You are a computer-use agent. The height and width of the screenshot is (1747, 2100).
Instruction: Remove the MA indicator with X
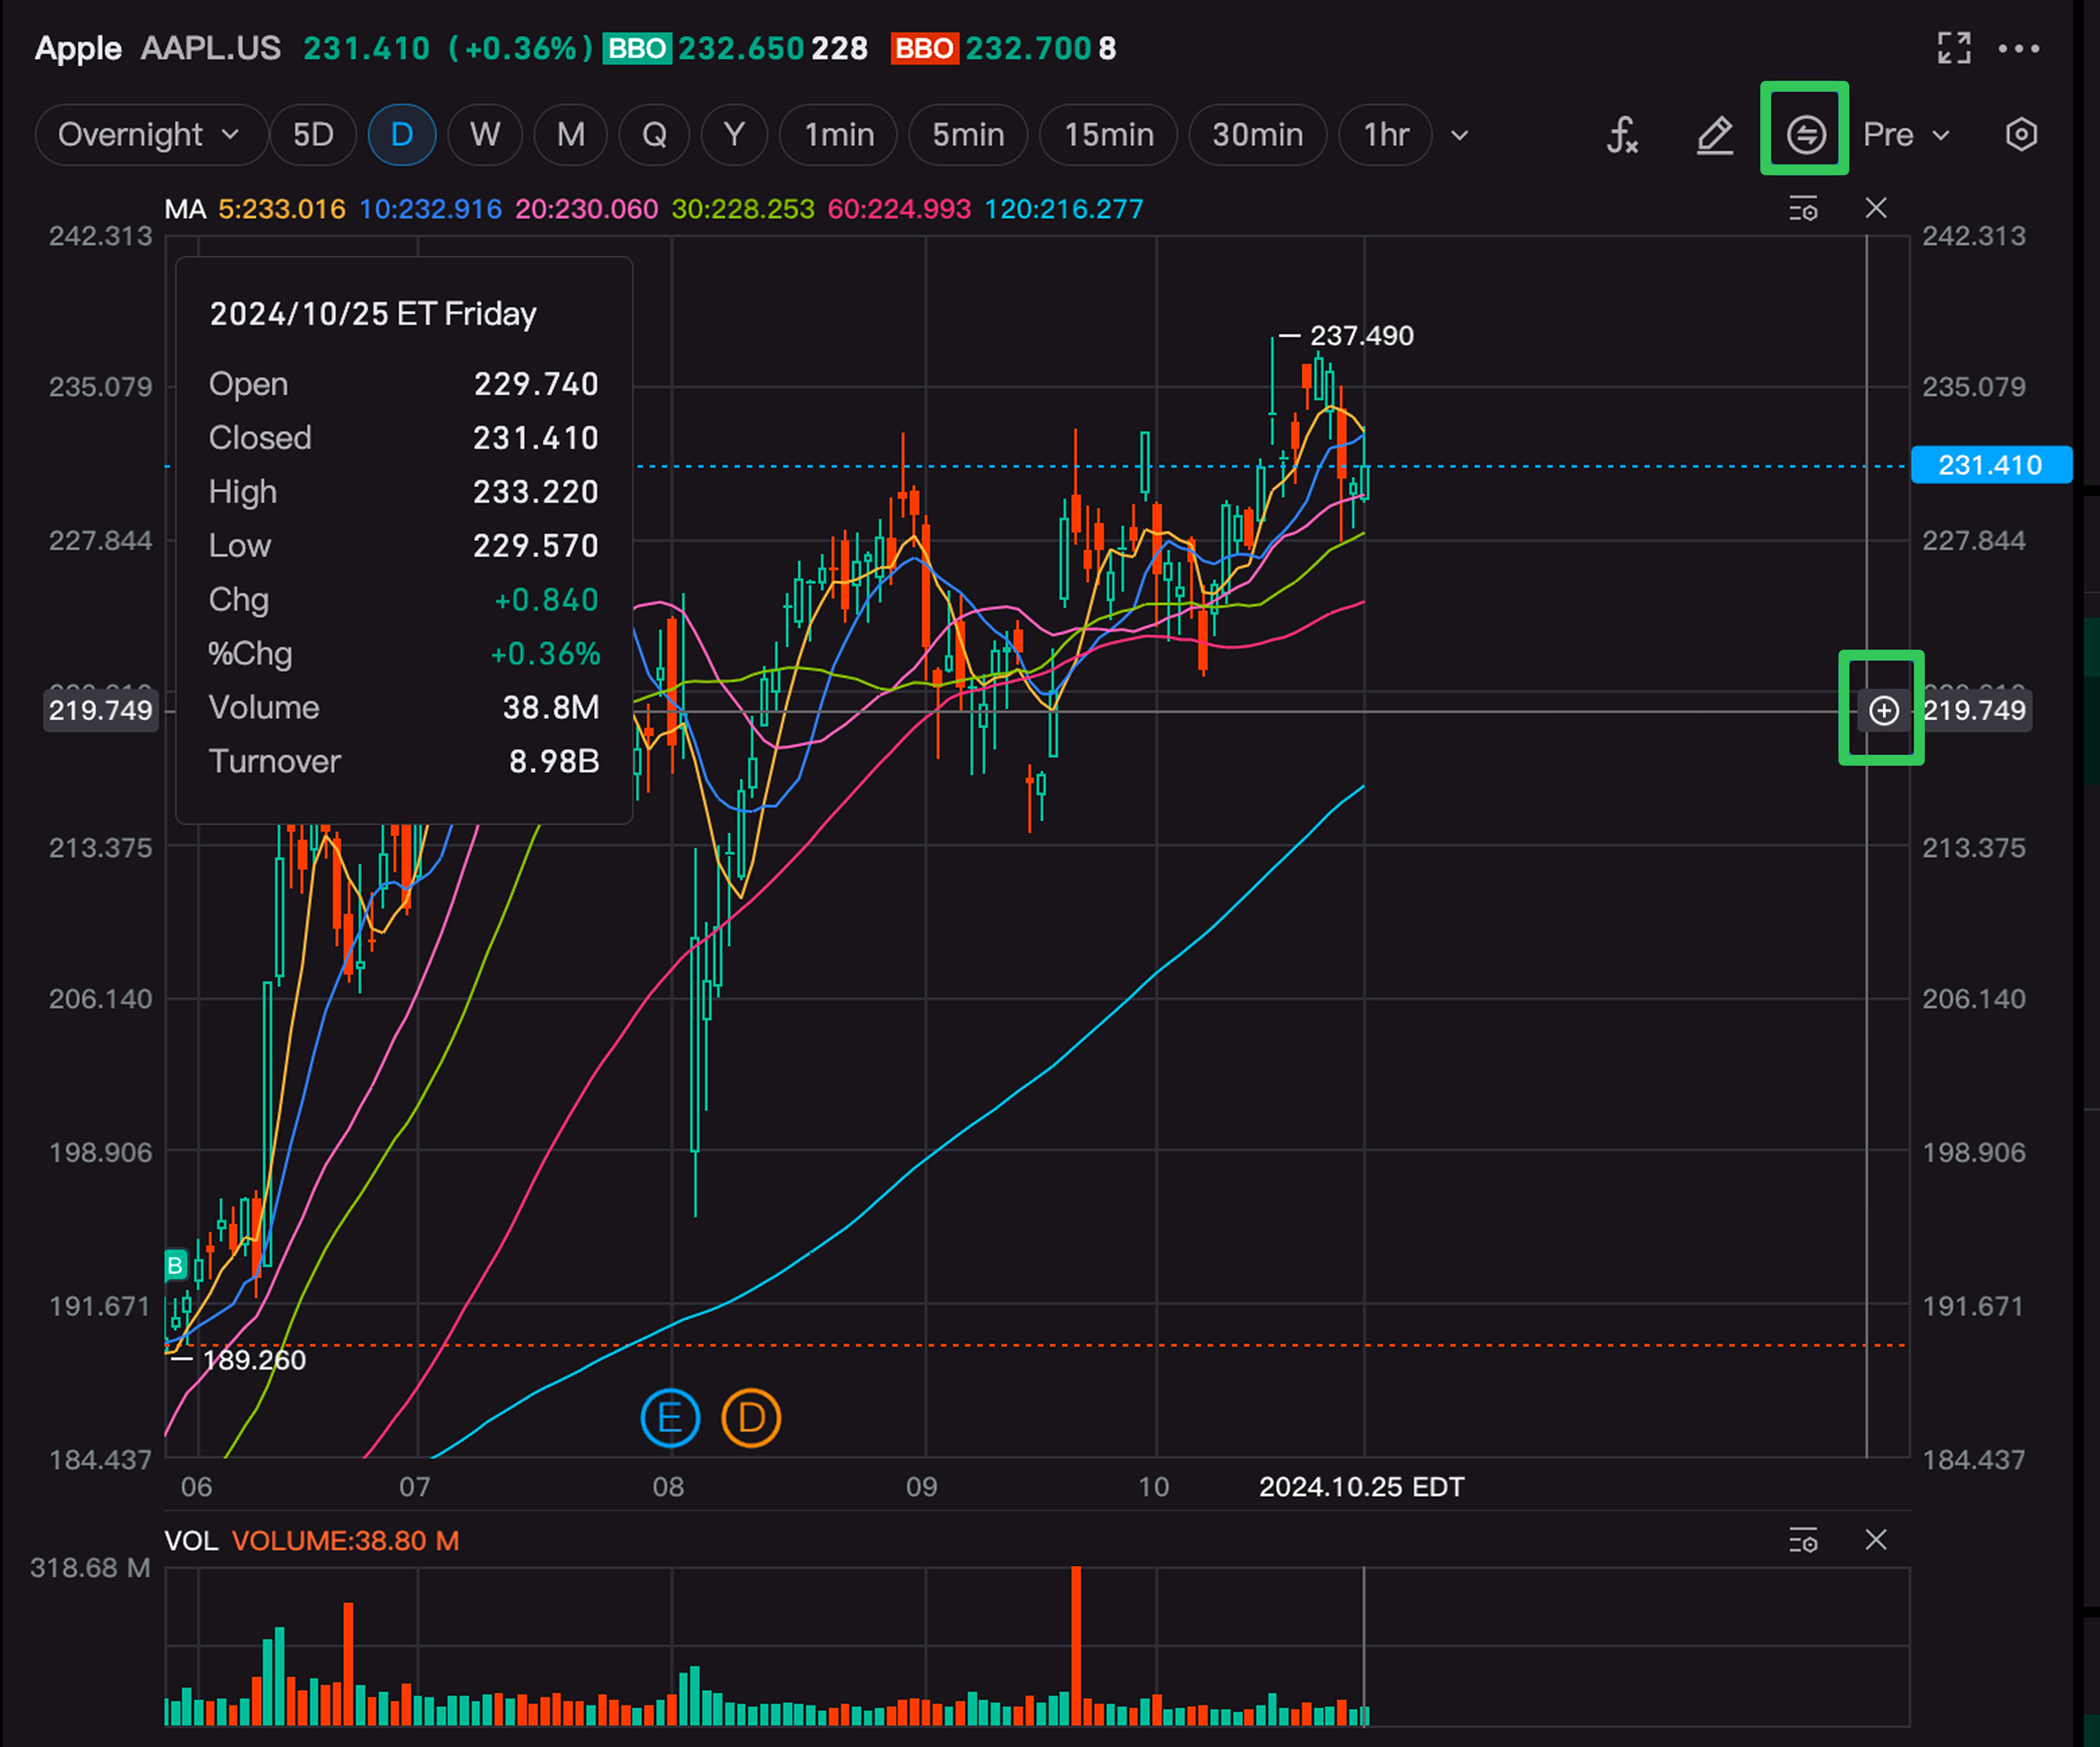(x=1876, y=209)
